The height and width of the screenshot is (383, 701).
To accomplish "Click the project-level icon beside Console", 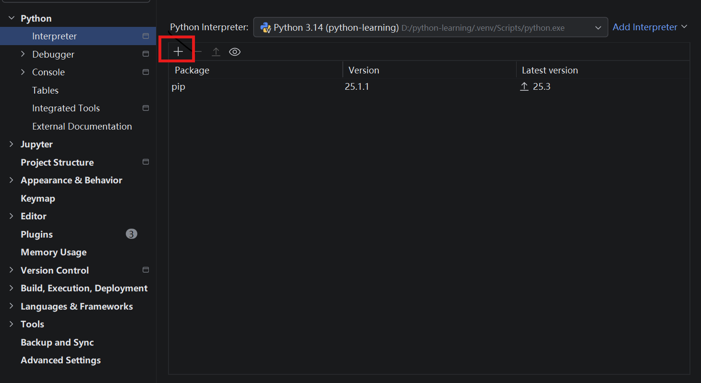I will 145,72.
